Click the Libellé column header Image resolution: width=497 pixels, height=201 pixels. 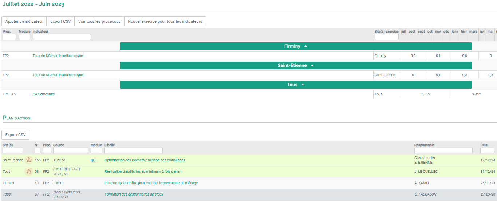[110, 145]
